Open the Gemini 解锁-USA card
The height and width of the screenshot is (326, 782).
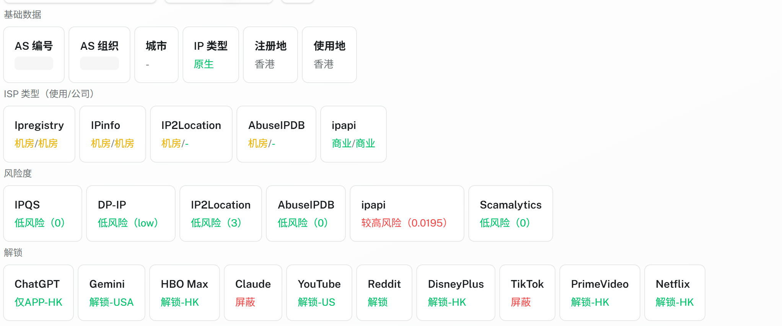pos(111,293)
